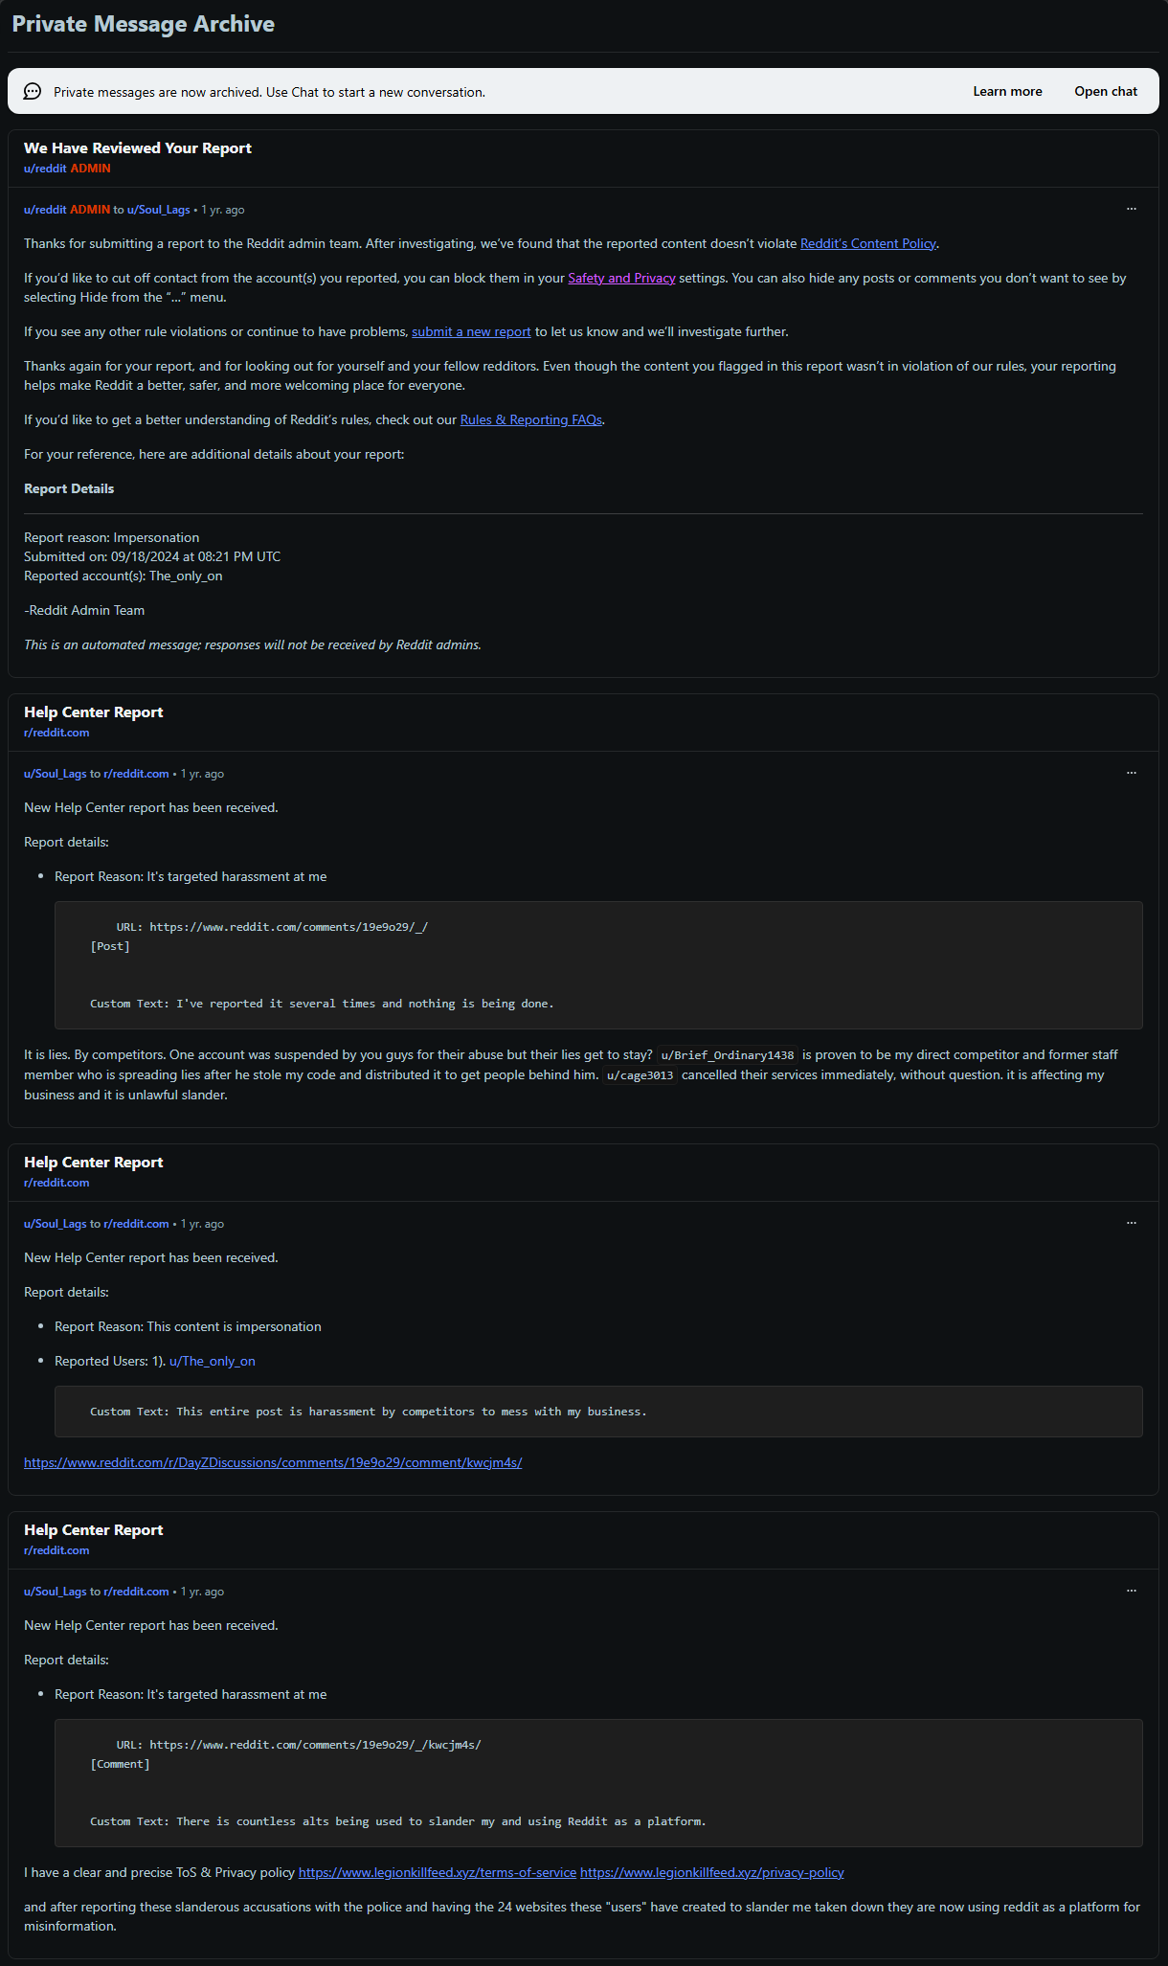Click u/reddit under We Have Reviewed header

[45, 169]
